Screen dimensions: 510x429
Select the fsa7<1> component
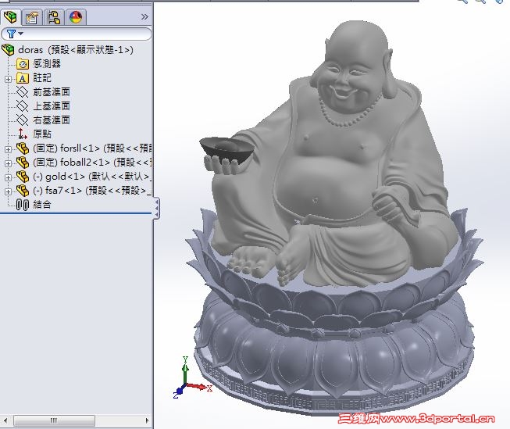[92, 191]
